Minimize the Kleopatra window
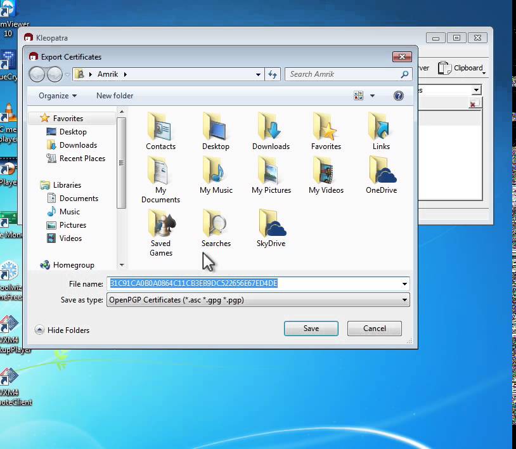This screenshot has width=516, height=449. [x=435, y=38]
